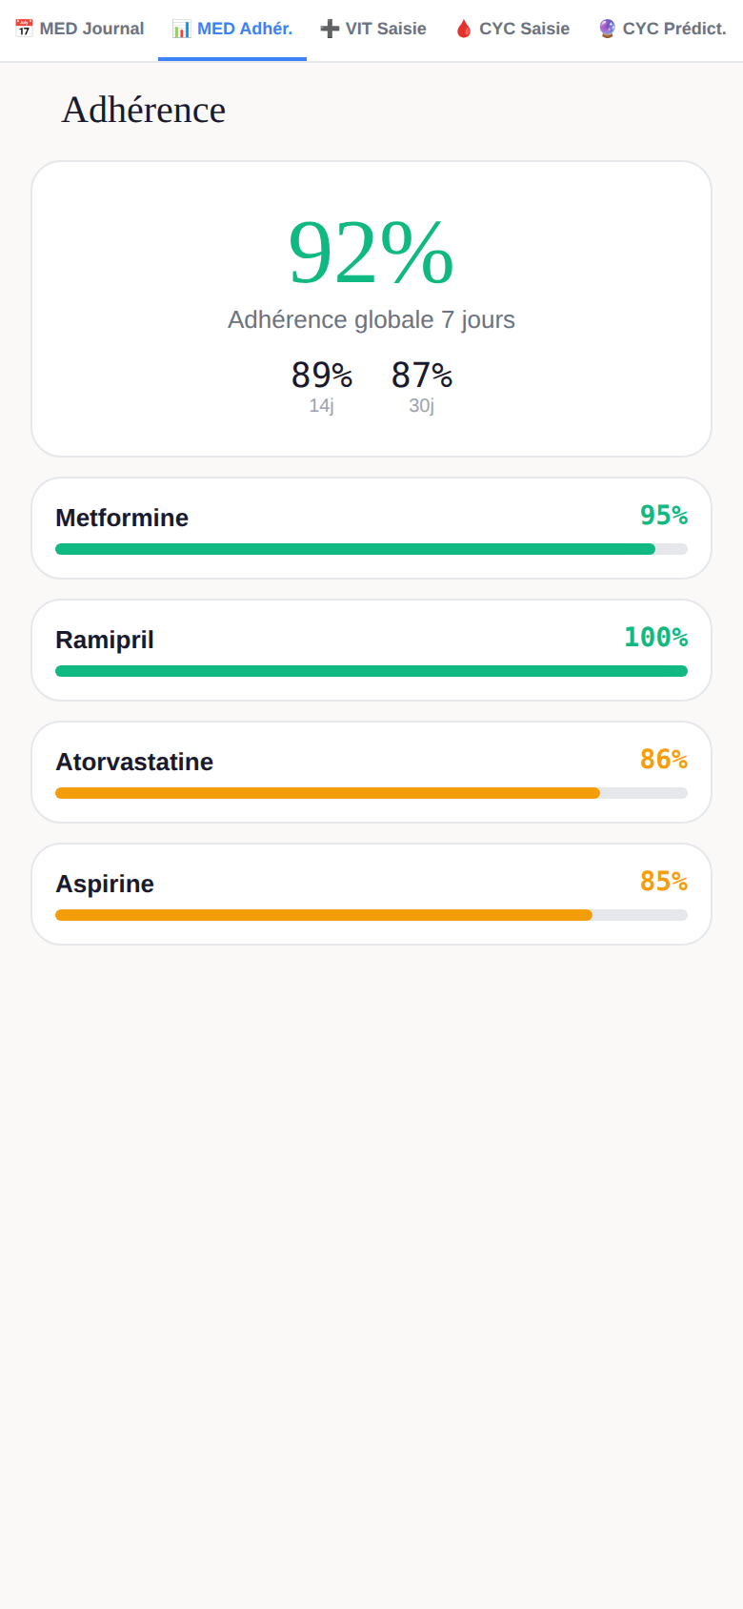743x1609 pixels.
Task: Click the bar chart icon on MED Adhér. tab
Action: [x=181, y=29]
